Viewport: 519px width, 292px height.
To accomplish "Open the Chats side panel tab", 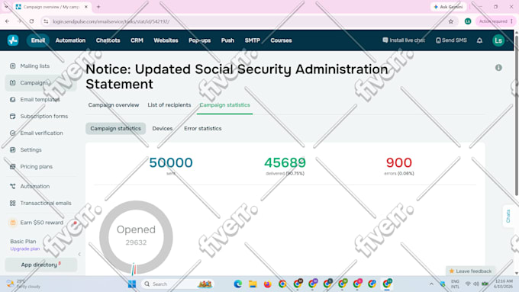I will 508,217.
